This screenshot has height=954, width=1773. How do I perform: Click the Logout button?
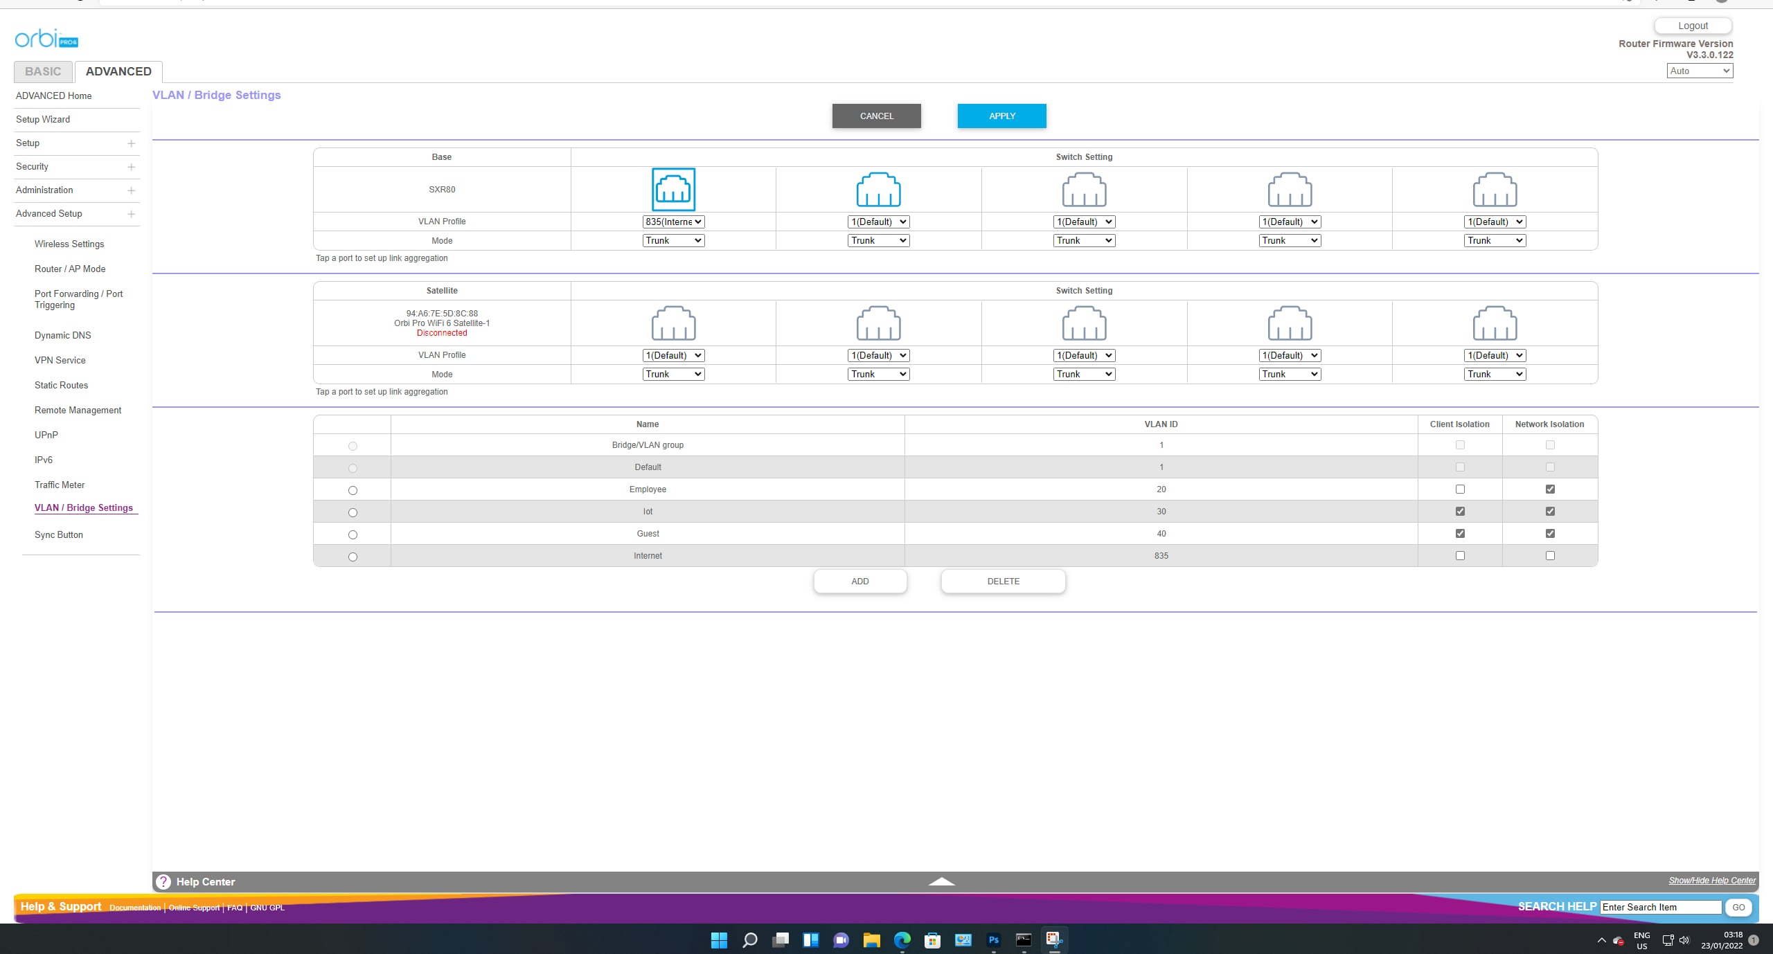1693,26
